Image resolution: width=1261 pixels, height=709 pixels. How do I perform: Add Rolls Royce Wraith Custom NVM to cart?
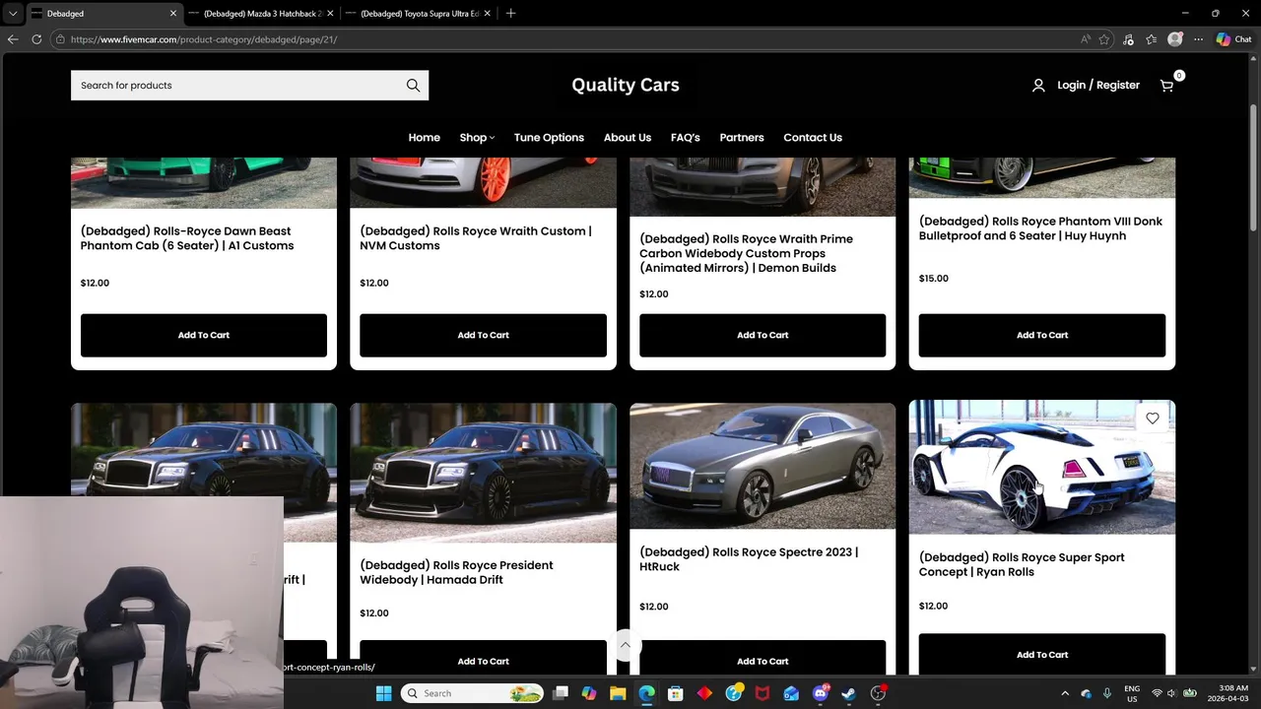click(483, 336)
